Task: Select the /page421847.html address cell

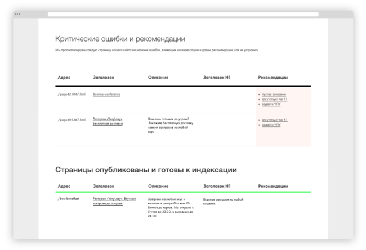Action: pyautogui.click(x=72, y=94)
